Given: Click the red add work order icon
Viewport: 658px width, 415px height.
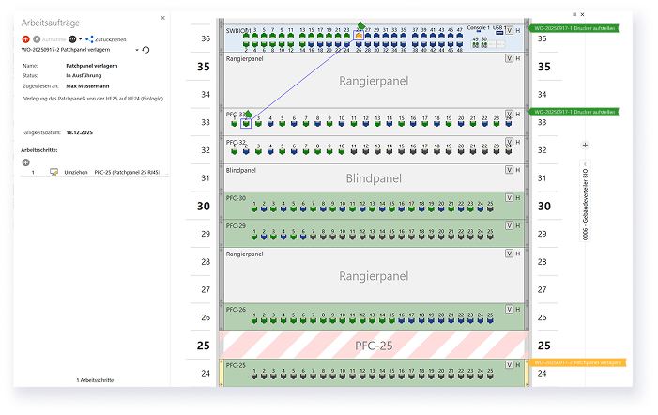Looking at the screenshot, I should 25,39.
